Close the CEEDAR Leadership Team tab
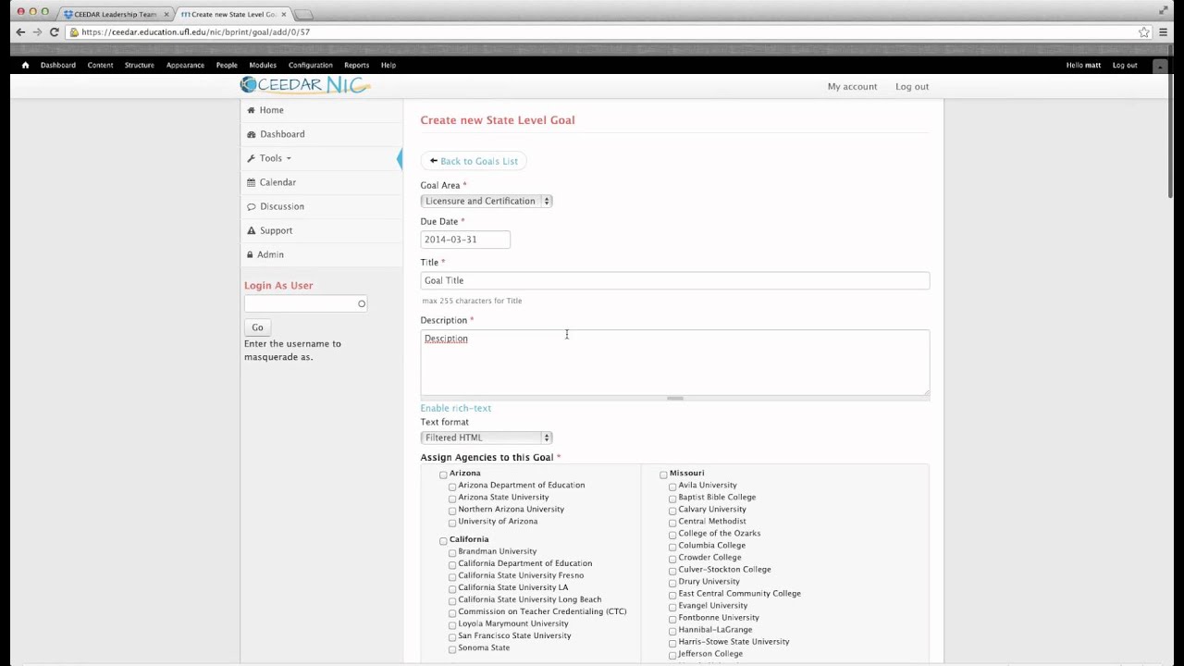 (x=166, y=15)
